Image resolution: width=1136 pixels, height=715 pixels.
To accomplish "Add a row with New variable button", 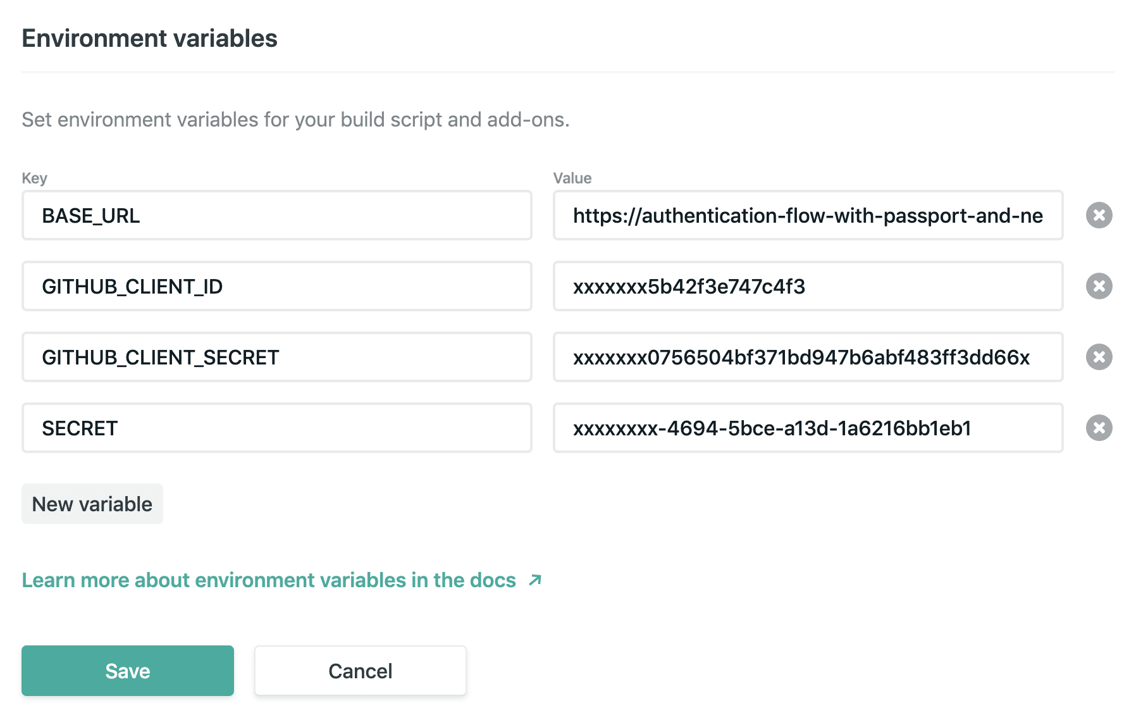I will (x=92, y=504).
